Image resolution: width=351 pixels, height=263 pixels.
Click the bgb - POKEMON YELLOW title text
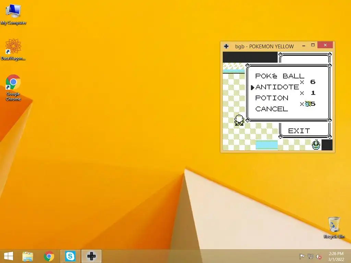(264, 47)
